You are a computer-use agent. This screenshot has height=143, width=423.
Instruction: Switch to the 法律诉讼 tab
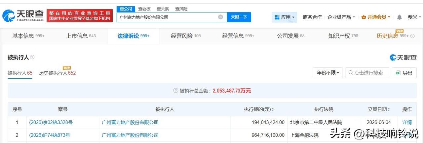click(134, 36)
